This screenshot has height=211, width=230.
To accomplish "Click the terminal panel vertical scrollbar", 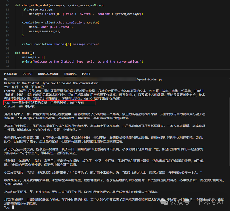I will click(x=229, y=131).
